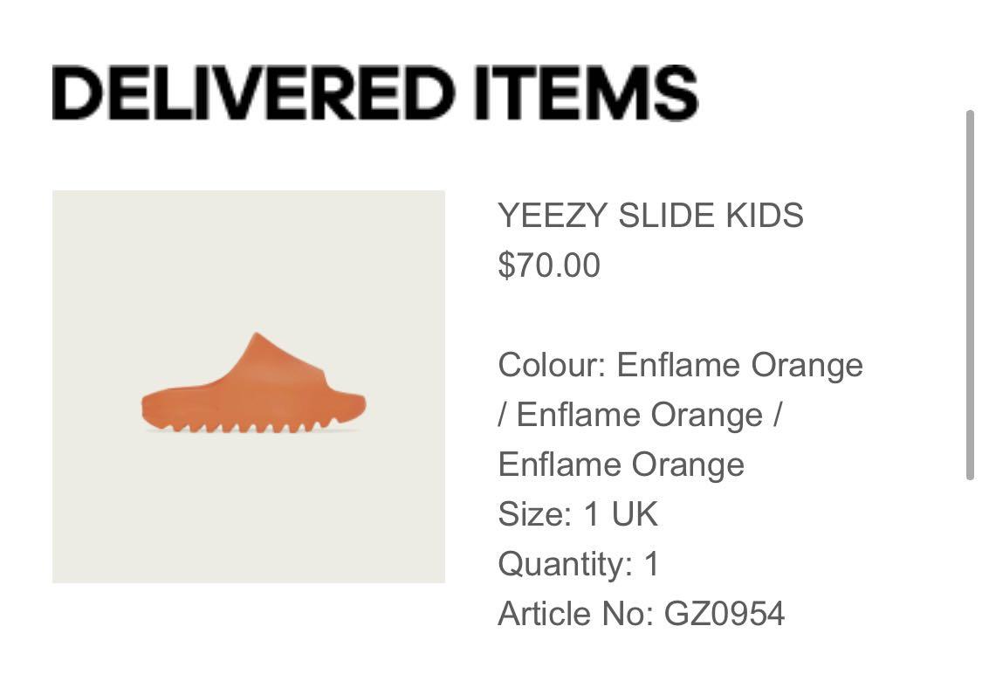Click the Size: 1 UK line
The image size is (982, 695).
(578, 514)
